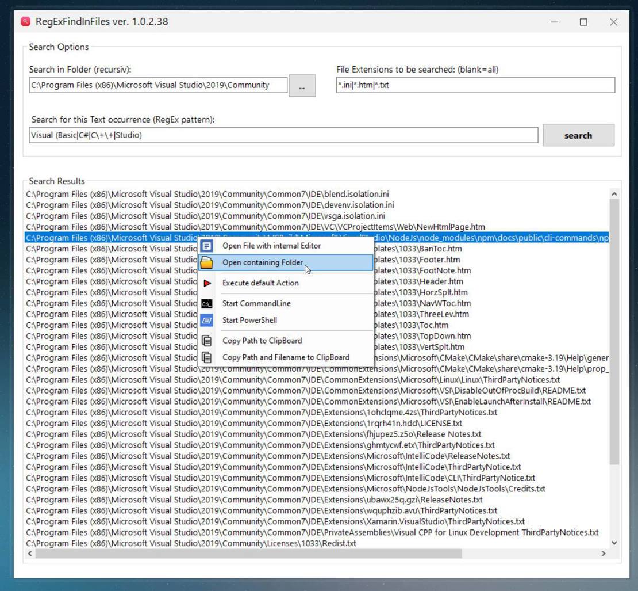Click the blue PowerShell icon
The image size is (638, 591).
(207, 320)
